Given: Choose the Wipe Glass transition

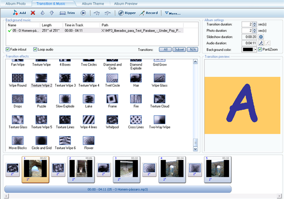Looking at the screenshot, I should (x=160, y=80).
